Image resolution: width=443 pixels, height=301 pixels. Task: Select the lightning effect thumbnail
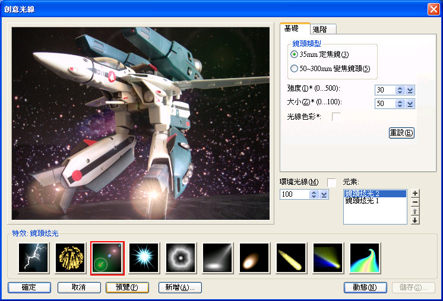pos(33,258)
